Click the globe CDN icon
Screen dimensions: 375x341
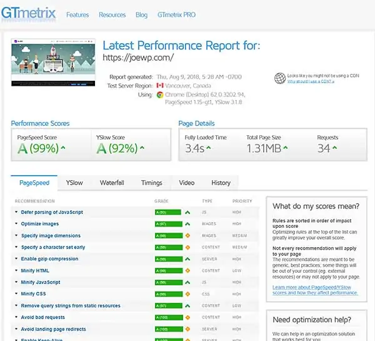[280, 78]
